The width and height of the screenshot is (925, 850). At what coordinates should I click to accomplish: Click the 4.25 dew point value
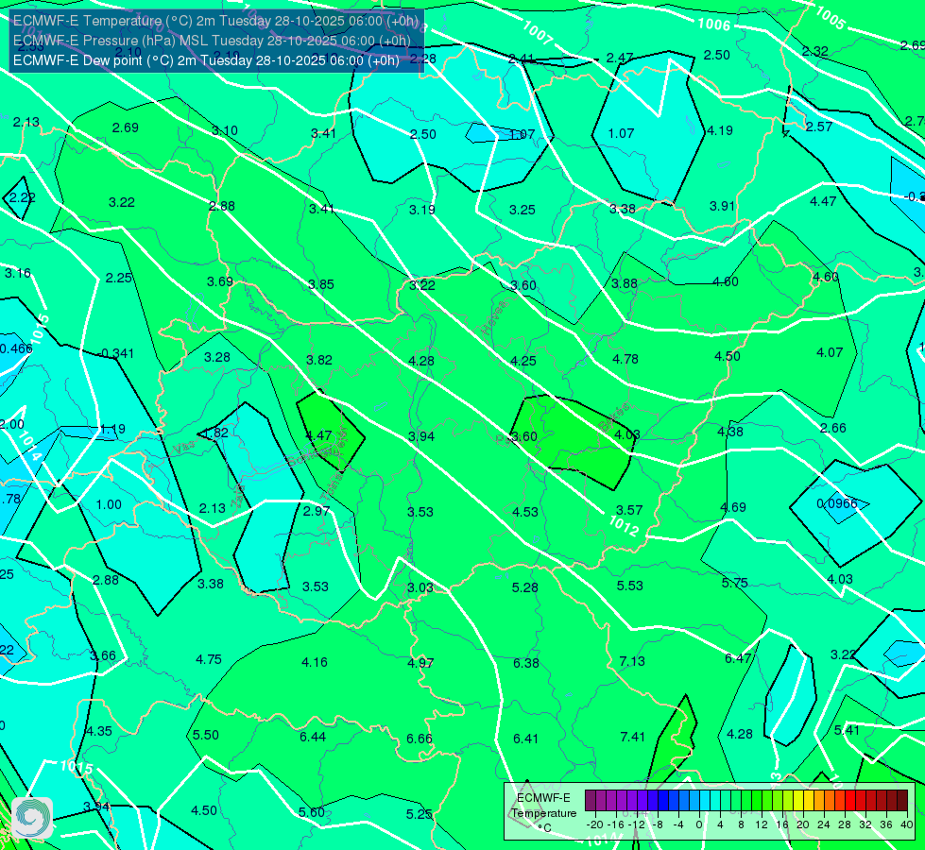(523, 361)
